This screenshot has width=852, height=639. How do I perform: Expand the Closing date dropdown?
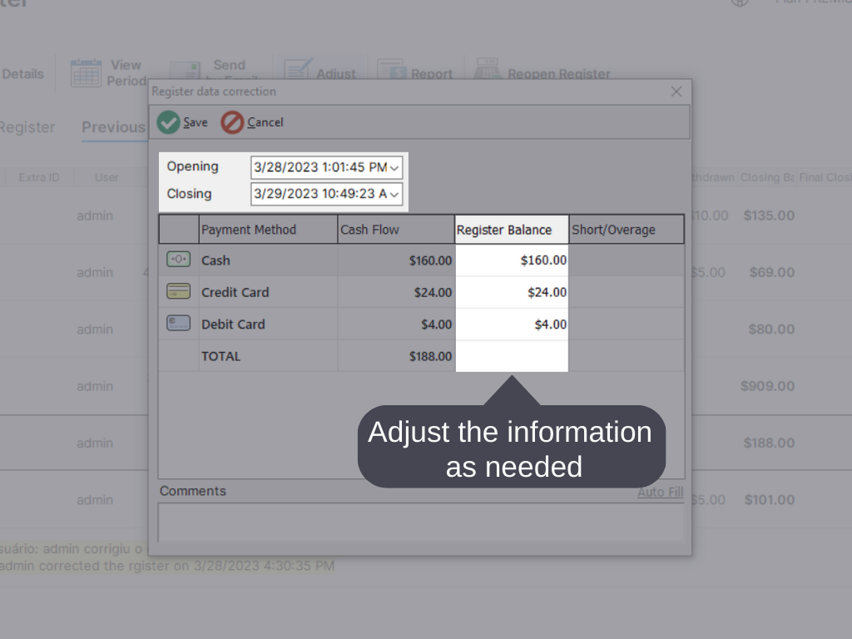tap(394, 195)
